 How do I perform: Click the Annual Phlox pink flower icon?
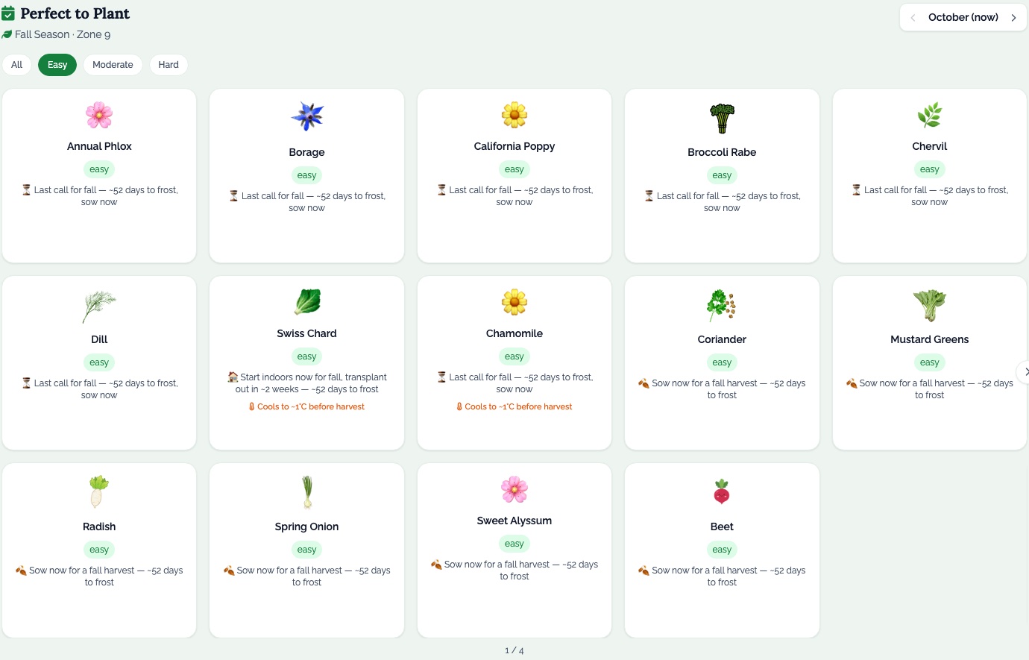(x=99, y=116)
